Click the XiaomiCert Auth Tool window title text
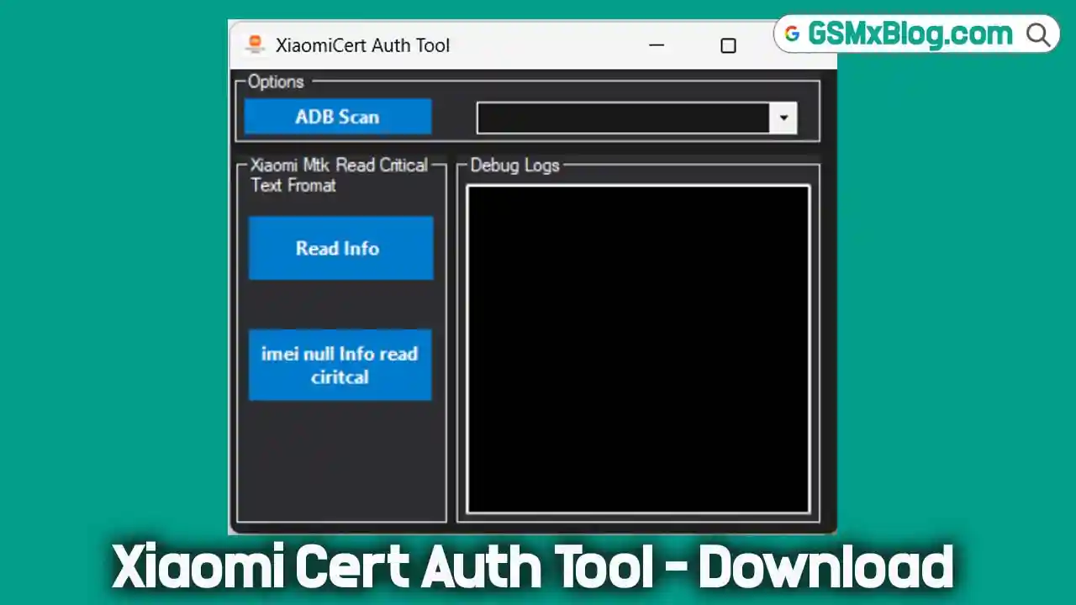The width and height of the screenshot is (1076, 605). click(362, 45)
